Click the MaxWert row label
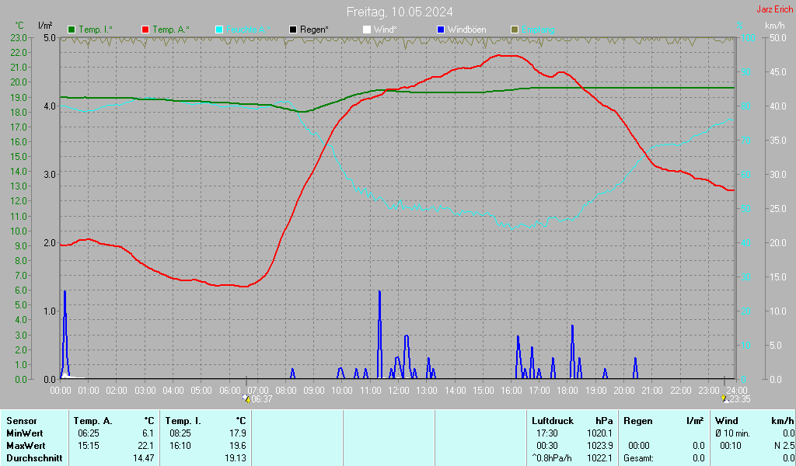The image size is (796, 466). [25, 446]
